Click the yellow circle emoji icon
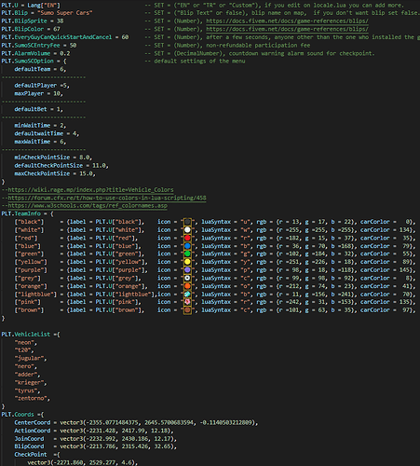This screenshot has width=420, height=466. point(187,262)
